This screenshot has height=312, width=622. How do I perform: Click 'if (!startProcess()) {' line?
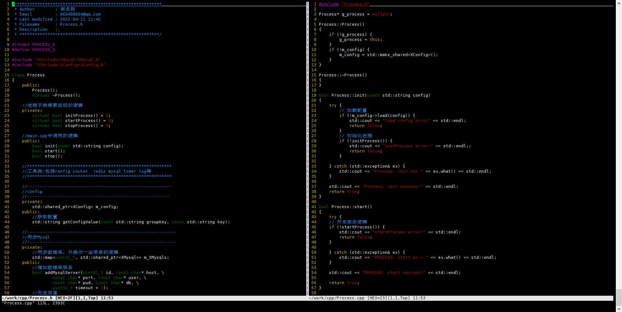click(357, 227)
